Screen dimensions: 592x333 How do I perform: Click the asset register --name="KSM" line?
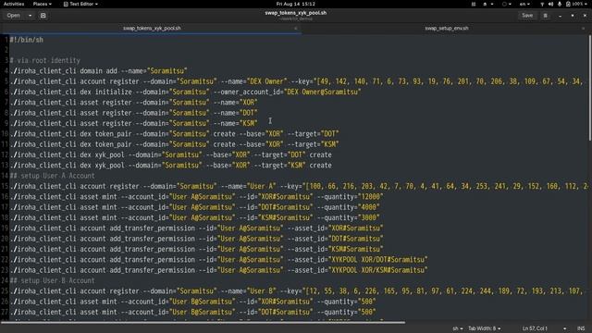click(x=133, y=123)
